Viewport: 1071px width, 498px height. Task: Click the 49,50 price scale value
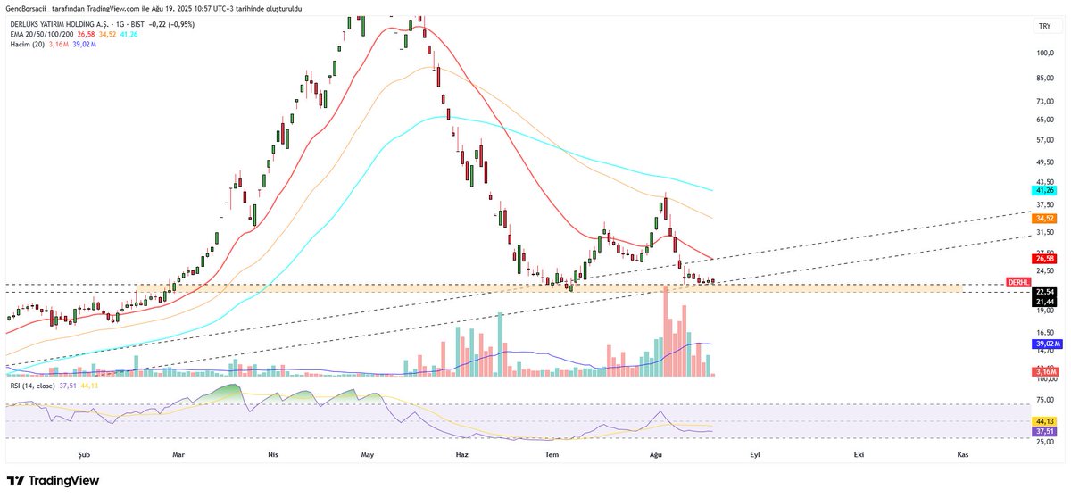pyautogui.click(x=1046, y=162)
